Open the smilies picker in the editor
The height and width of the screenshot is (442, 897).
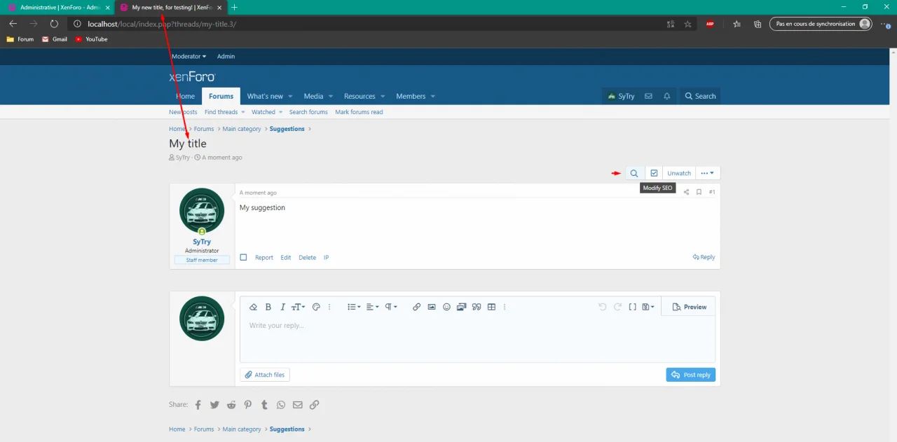446,307
